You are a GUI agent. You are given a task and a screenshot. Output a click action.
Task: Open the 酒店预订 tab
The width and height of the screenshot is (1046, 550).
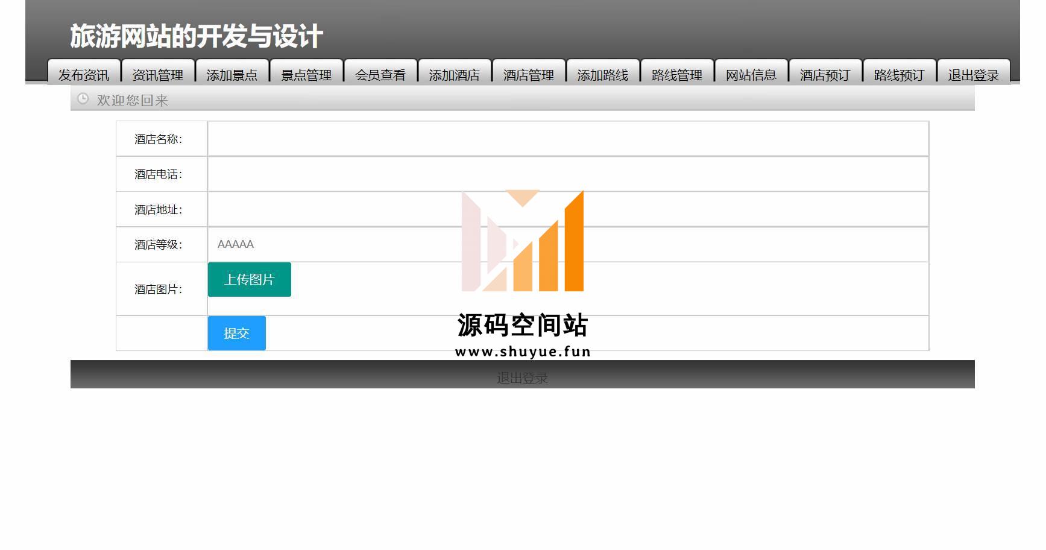pyautogui.click(x=826, y=72)
